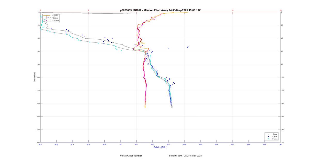This screenshot has height=160, width=310.
Task: Click the salinity tick label '34.7'
Action: click(x=72, y=145)
